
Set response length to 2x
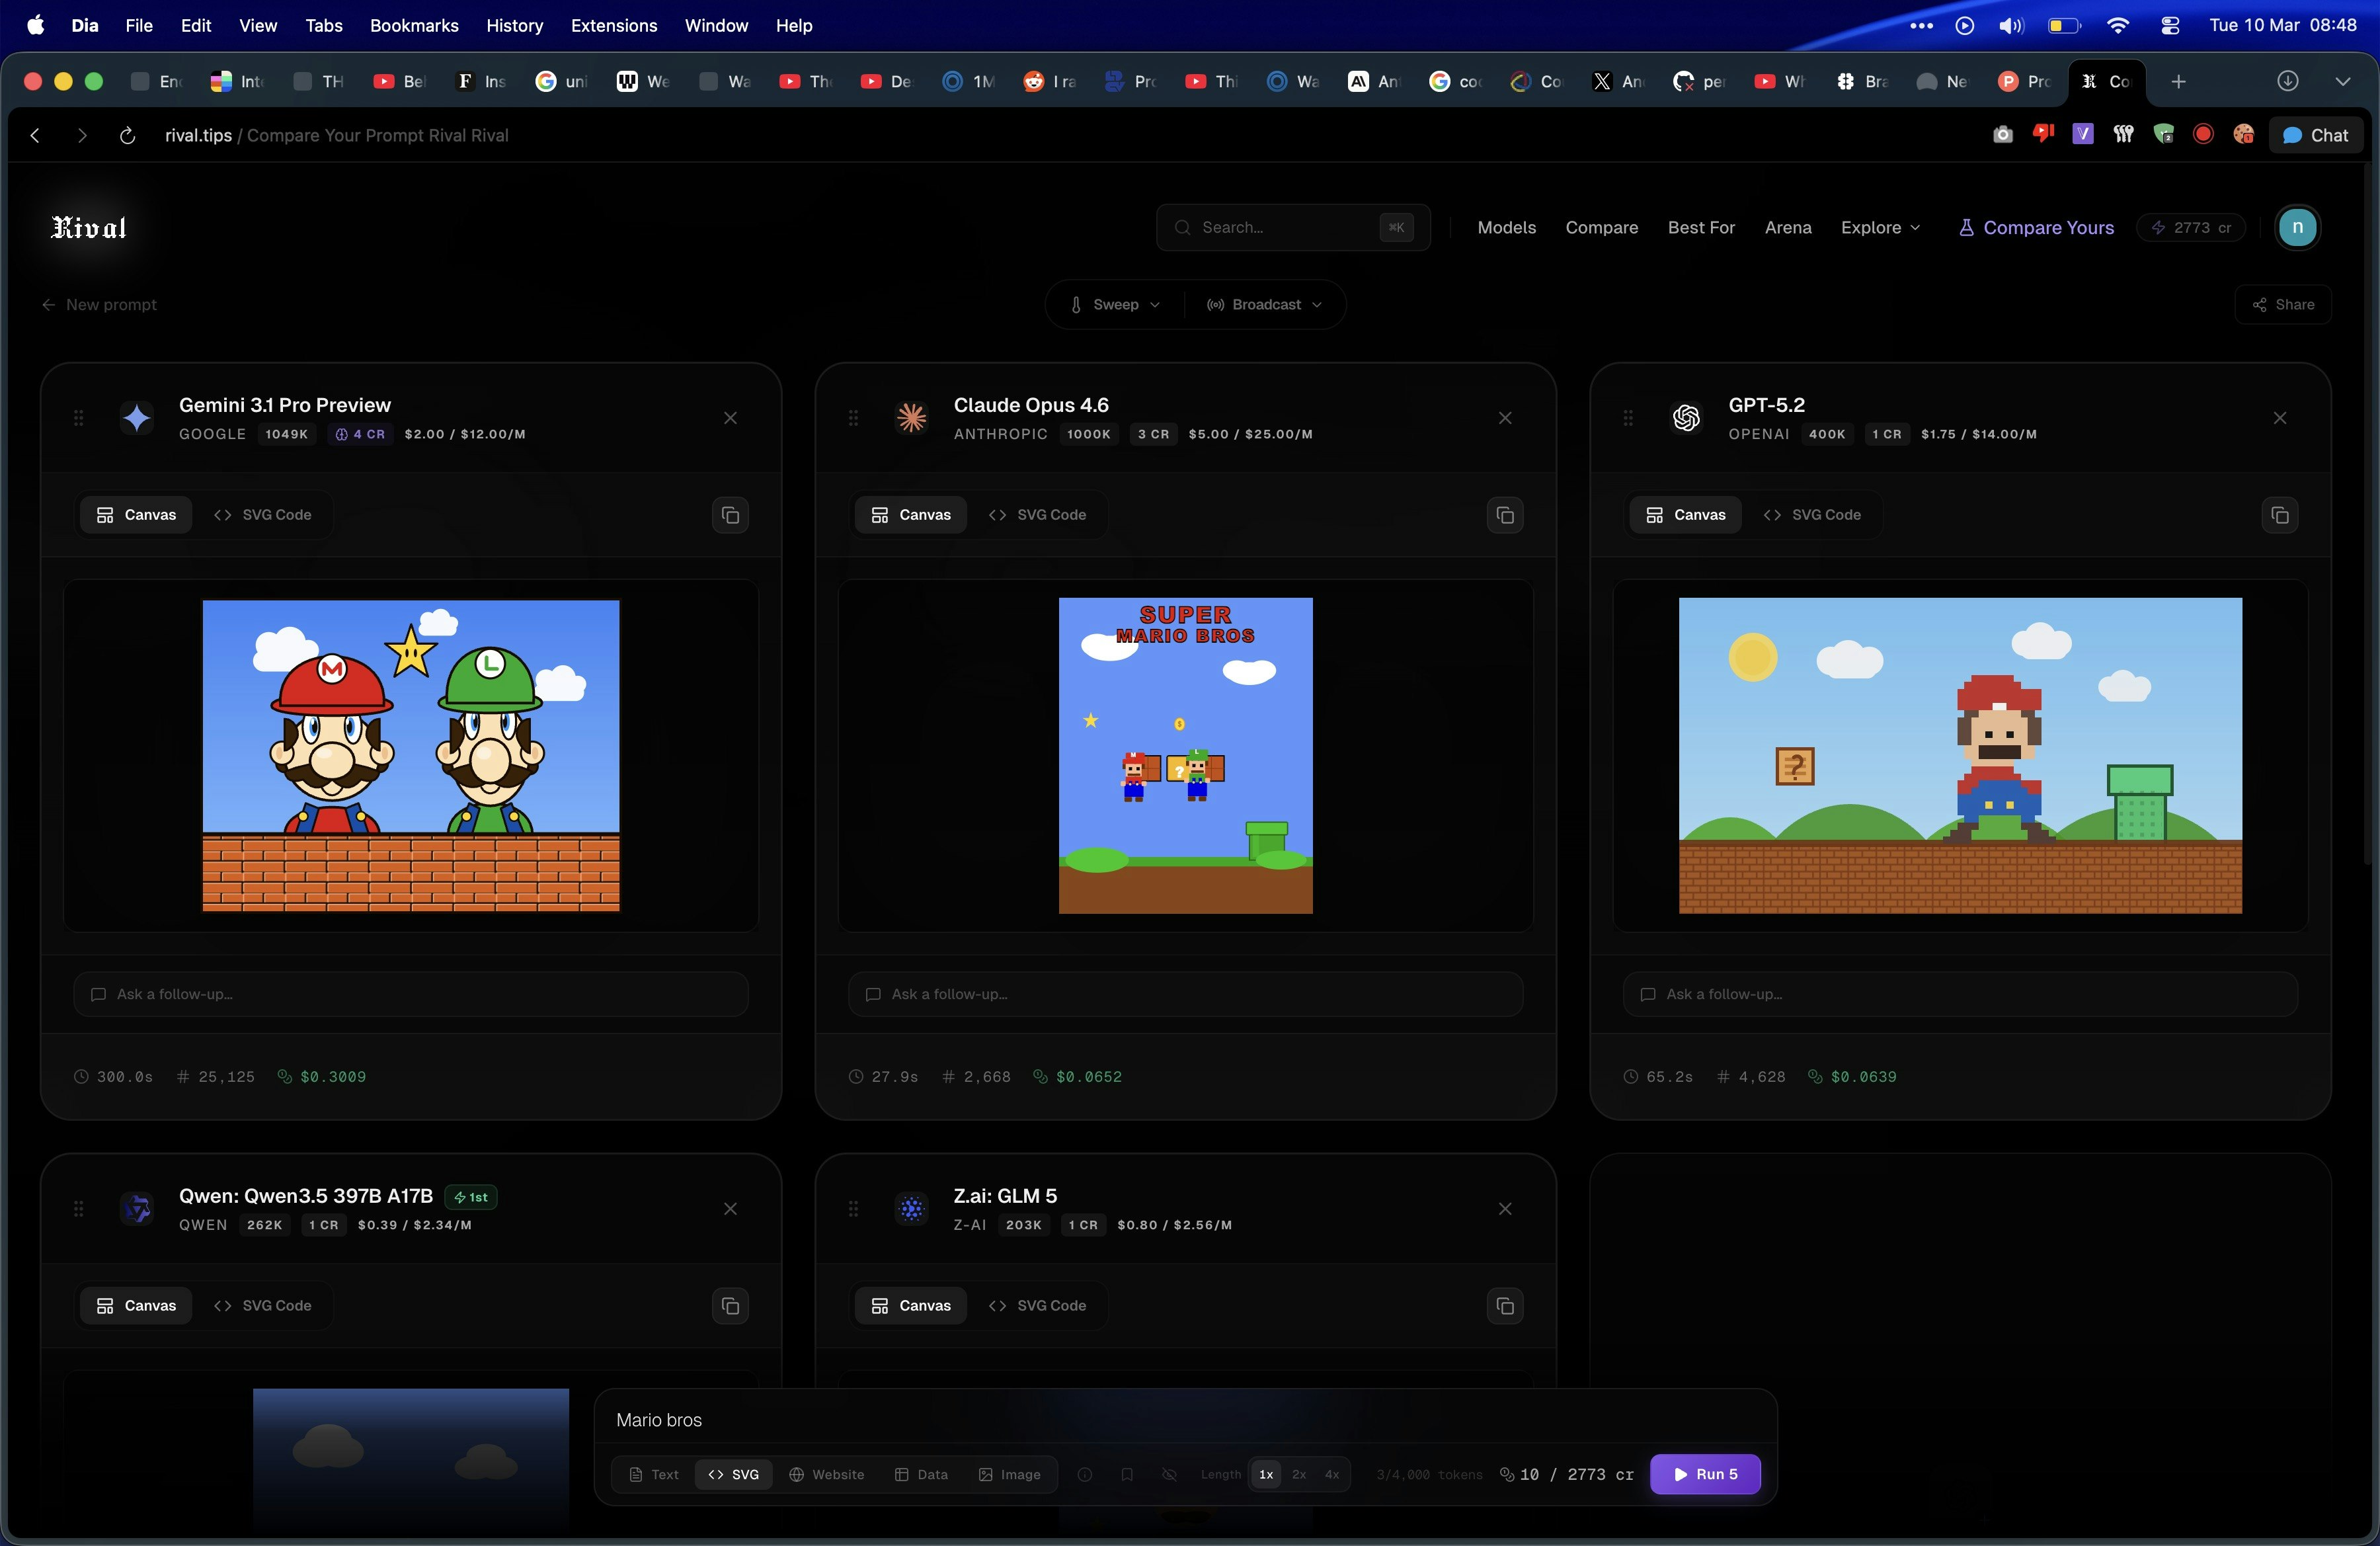point(1299,1474)
